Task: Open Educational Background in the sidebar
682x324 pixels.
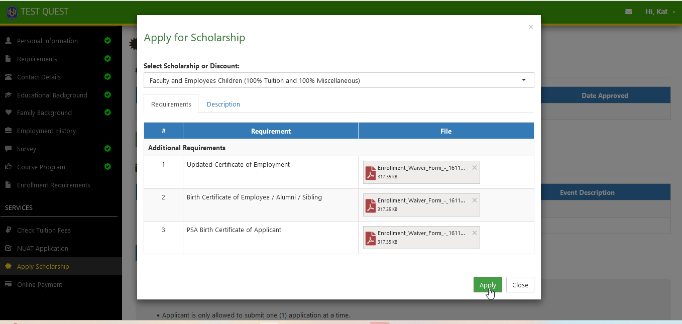Action: coord(52,95)
